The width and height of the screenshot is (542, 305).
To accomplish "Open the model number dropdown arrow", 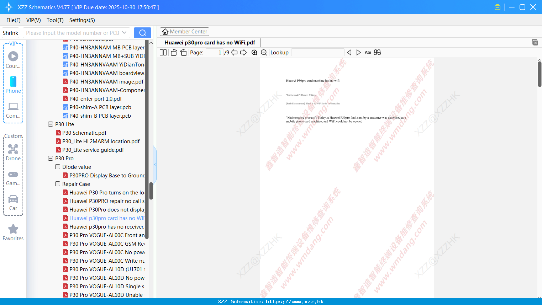I will [x=124, y=33].
